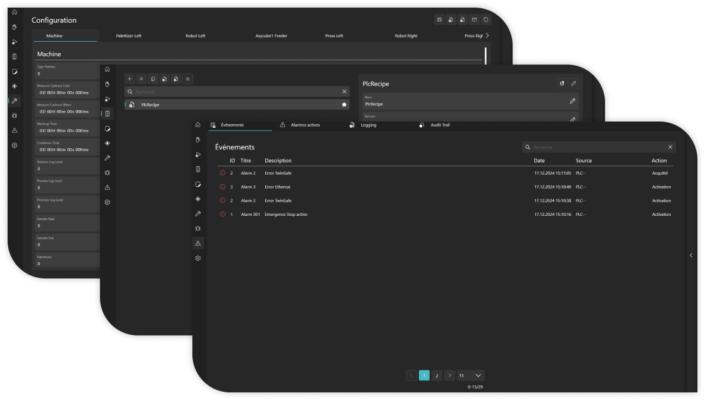Click the save icon in Configuration toolbar

(439, 20)
